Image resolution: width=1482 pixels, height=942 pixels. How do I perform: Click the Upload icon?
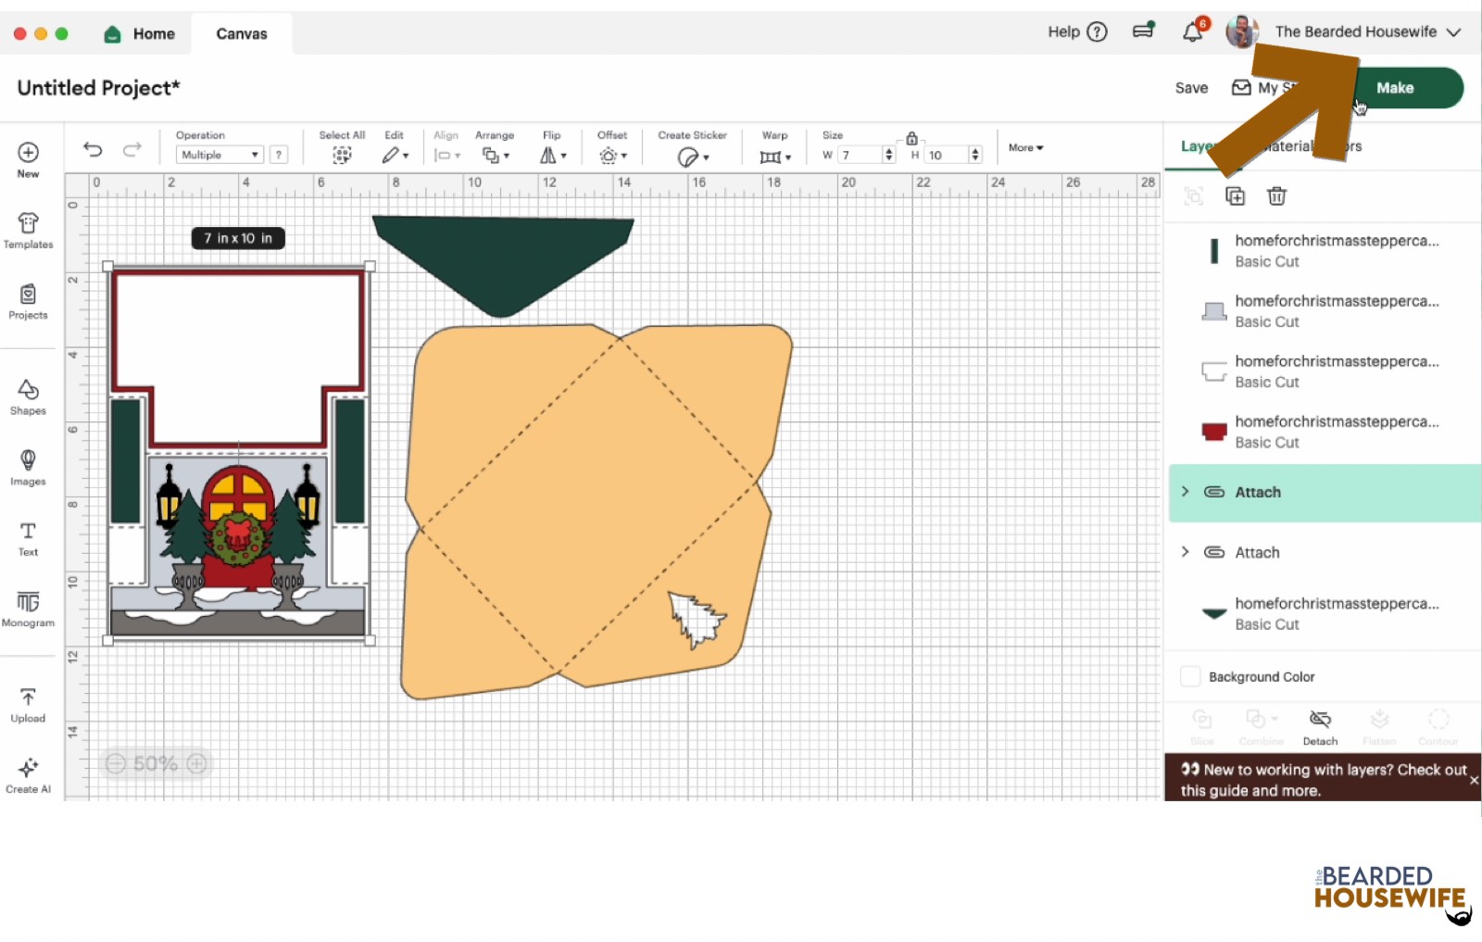28,704
